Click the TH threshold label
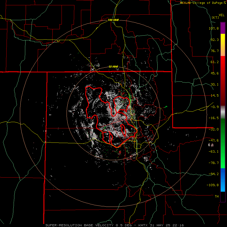 [x=217, y=196]
